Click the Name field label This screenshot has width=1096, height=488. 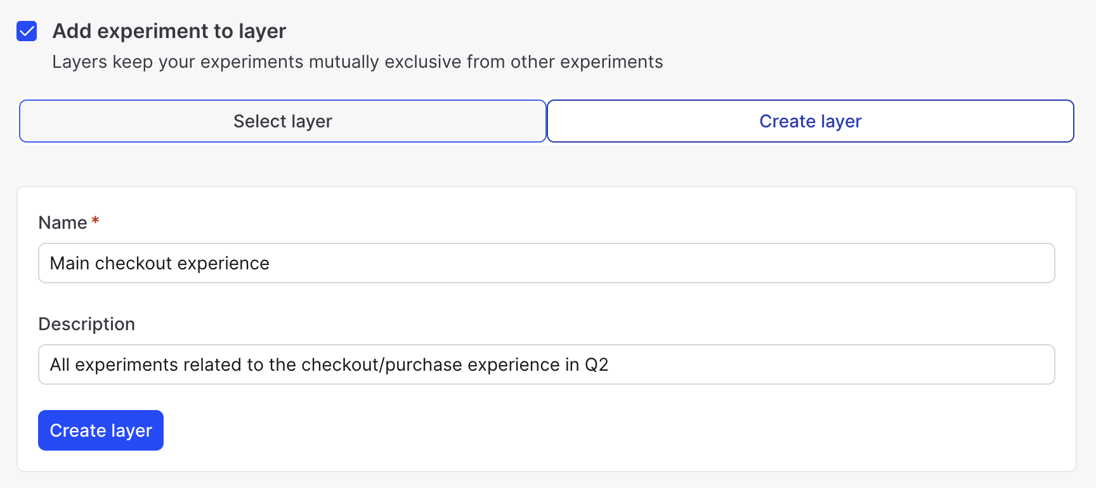click(x=63, y=222)
